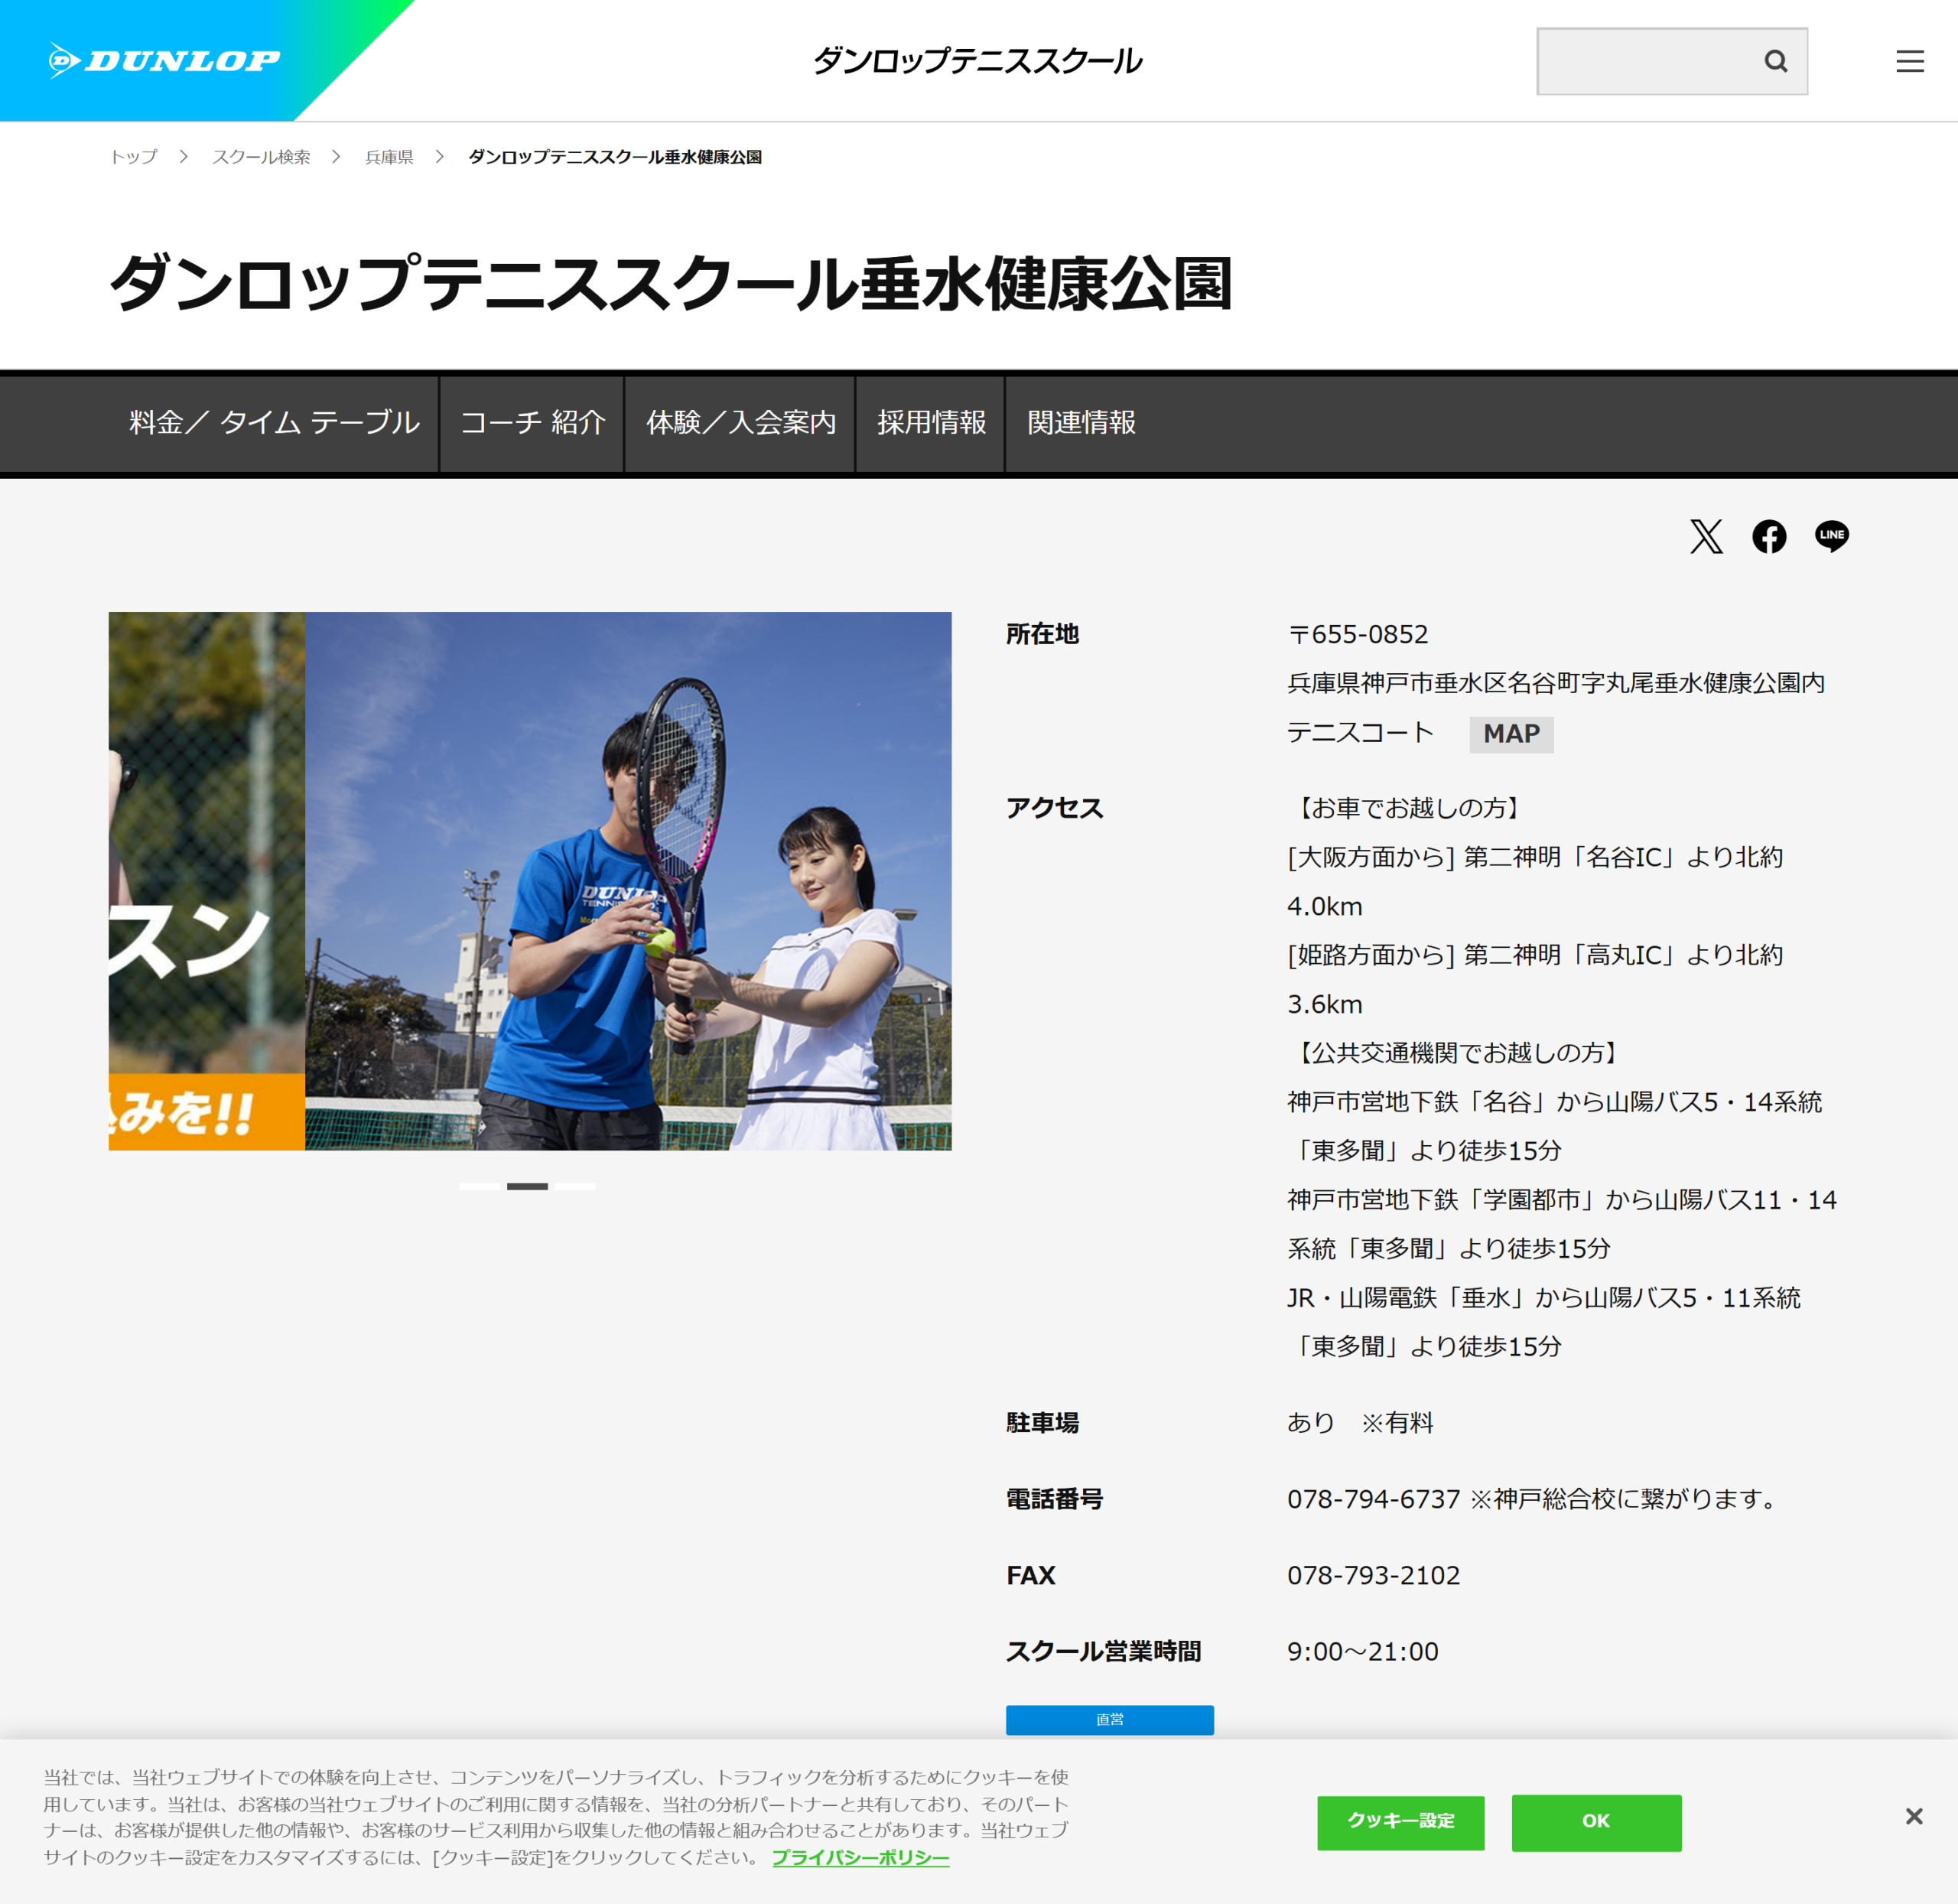Click the tennis coaching slide image

(x=628, y=881)
